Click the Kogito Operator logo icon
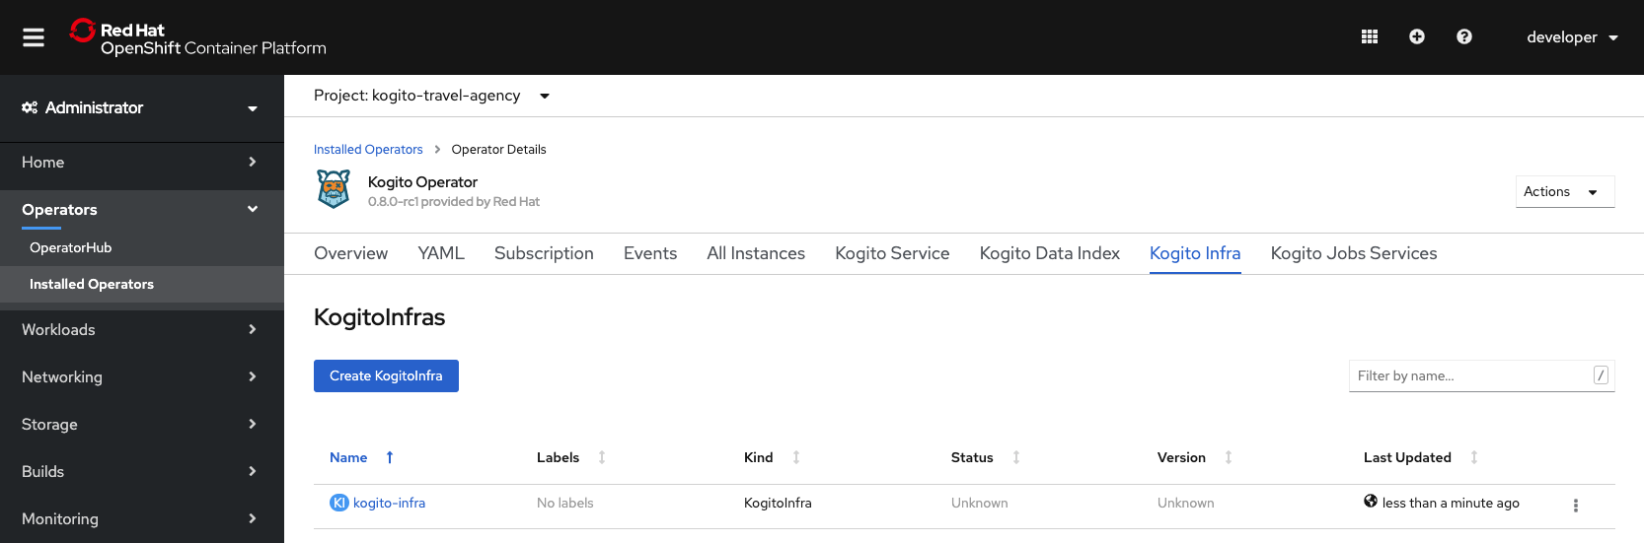Image resolution: width=1644 pixels, height=543 pixels. (x=334, y=189)
